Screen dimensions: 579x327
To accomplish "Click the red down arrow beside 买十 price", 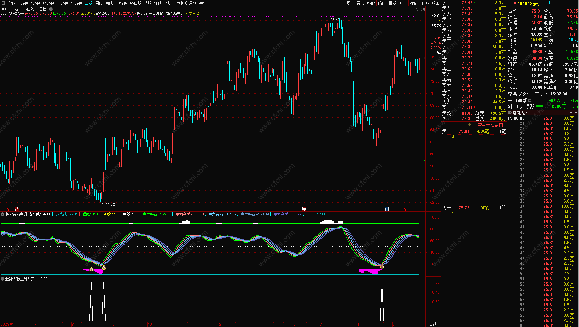I will pyautogui.click(x=474, y=108).
